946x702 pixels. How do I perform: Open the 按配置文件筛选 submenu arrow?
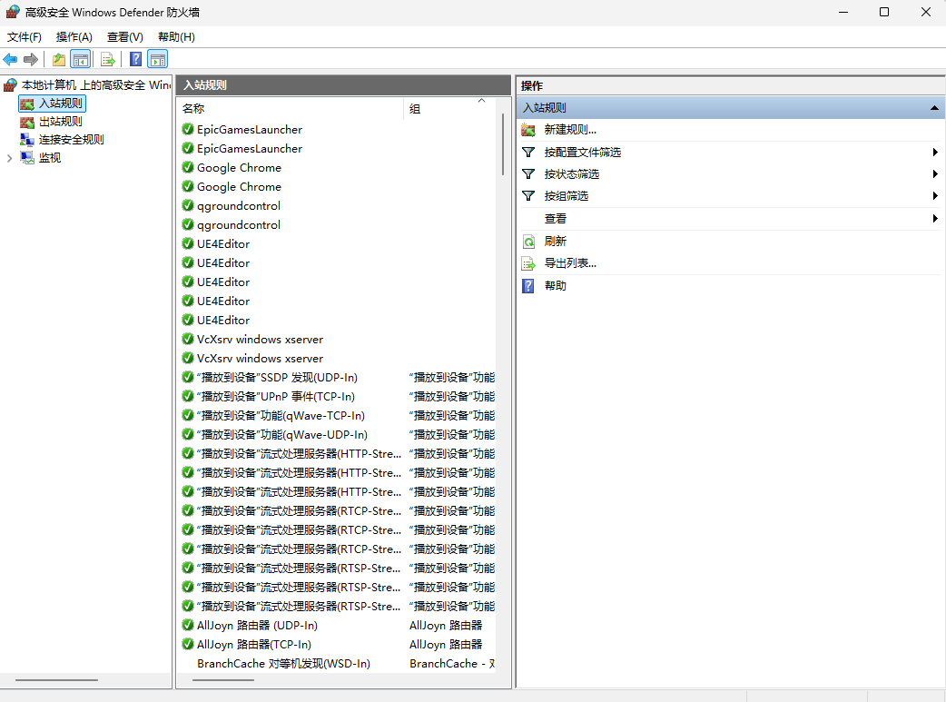pyautogui.click(x=934, y=152)
